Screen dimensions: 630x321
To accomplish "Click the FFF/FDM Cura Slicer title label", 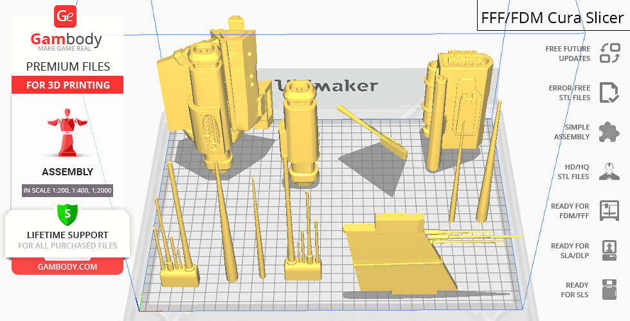I will click(x=553, y=17).
